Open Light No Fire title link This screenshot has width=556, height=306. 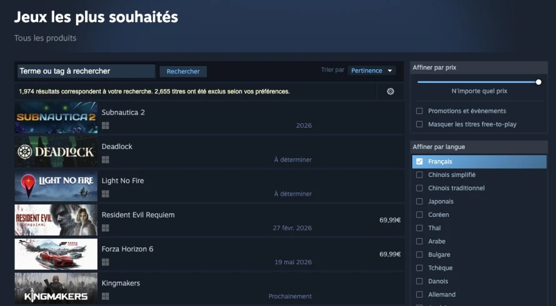(x=122, y=181)
